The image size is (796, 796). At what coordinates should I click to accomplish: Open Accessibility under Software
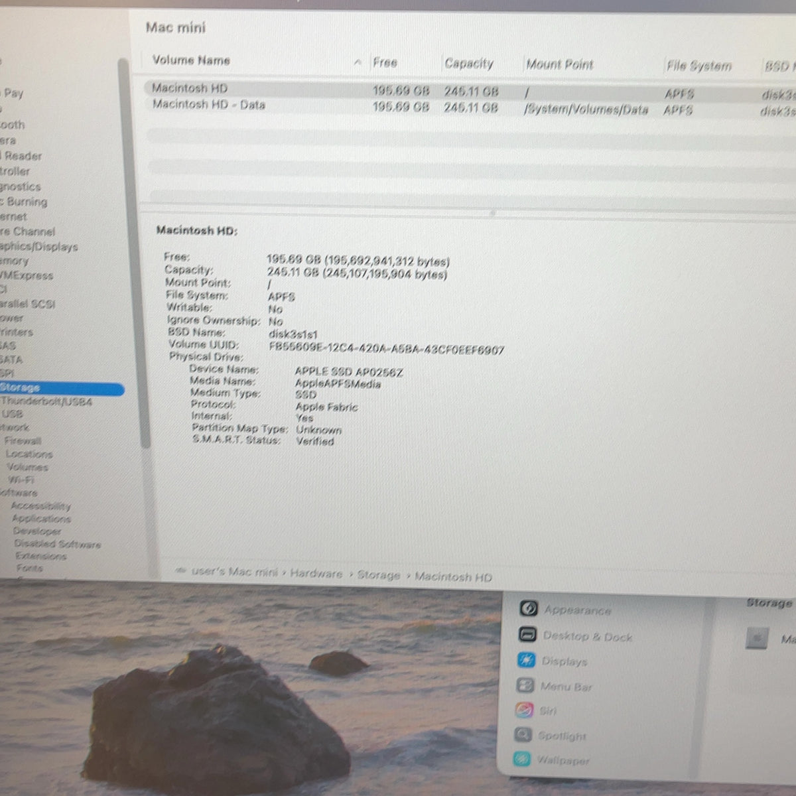click(x=40, y=506)
